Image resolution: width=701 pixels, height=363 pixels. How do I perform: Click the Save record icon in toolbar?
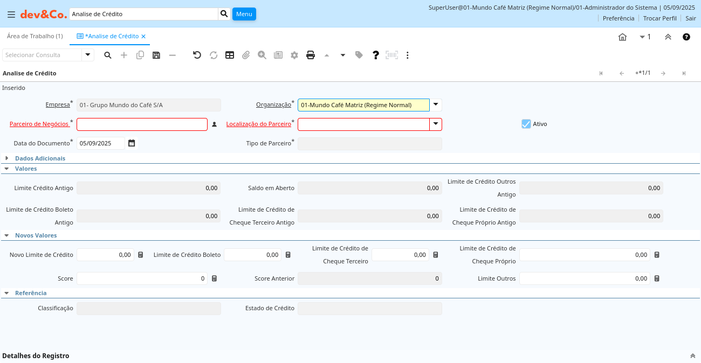pos(156,55)
